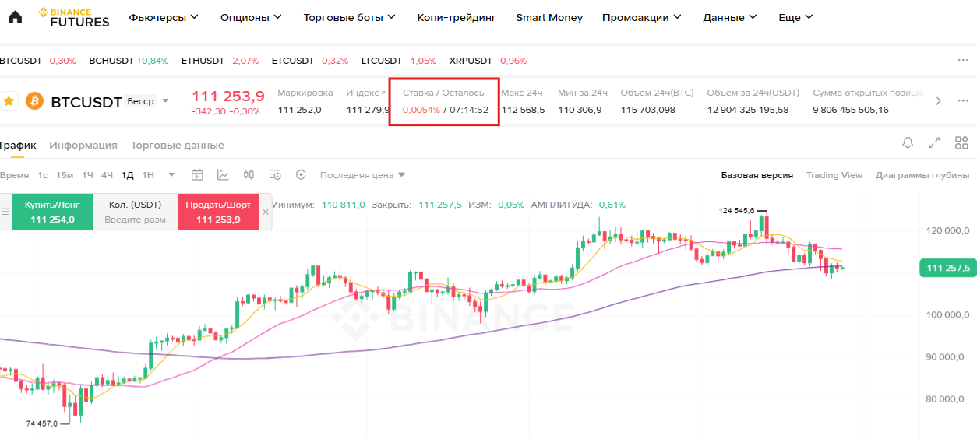Select the Базовая версия chart mode
This screenshot has height=439, width=977.
pos(757,175)
